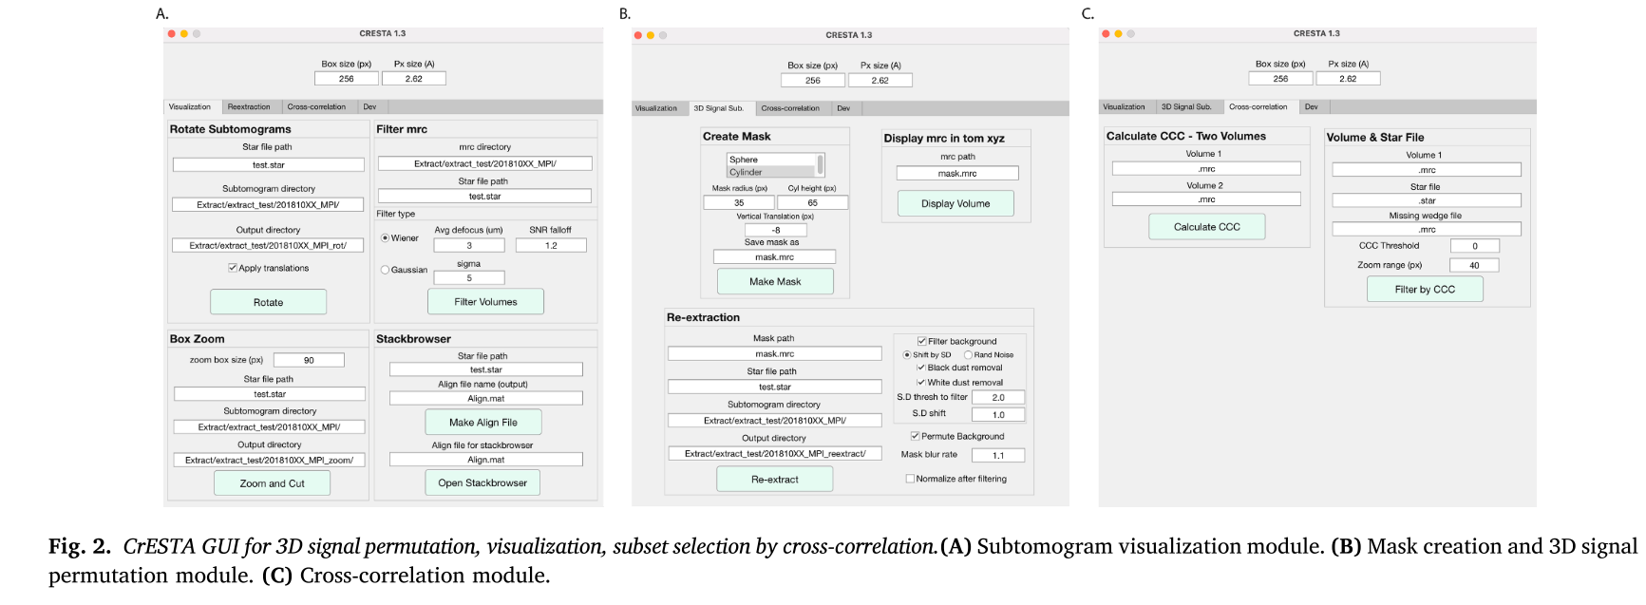Toggle the Permute Background checkbox
Viewport: 1646px width, 605px height.
pos(915,436)
